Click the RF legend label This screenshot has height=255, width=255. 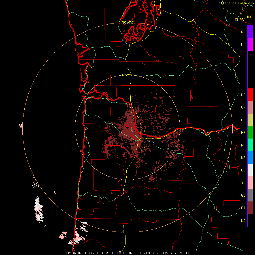(x=243, y=32)
